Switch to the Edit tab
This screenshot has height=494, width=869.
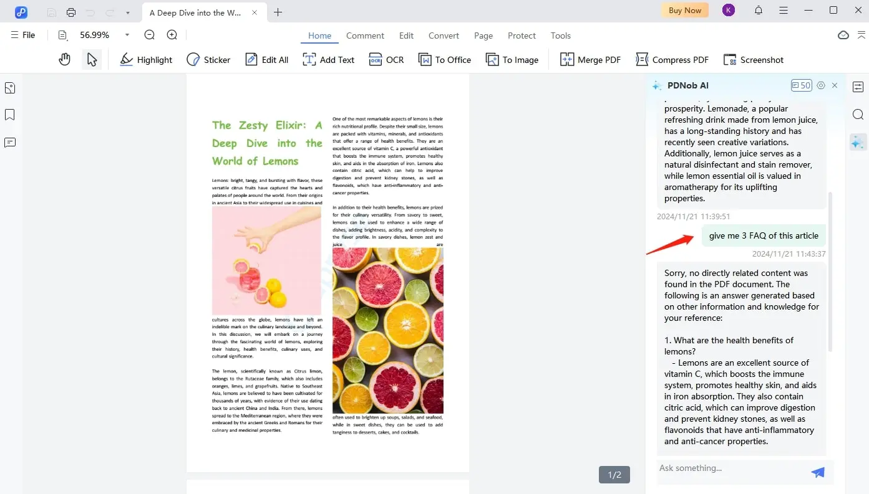click(406, 36)
